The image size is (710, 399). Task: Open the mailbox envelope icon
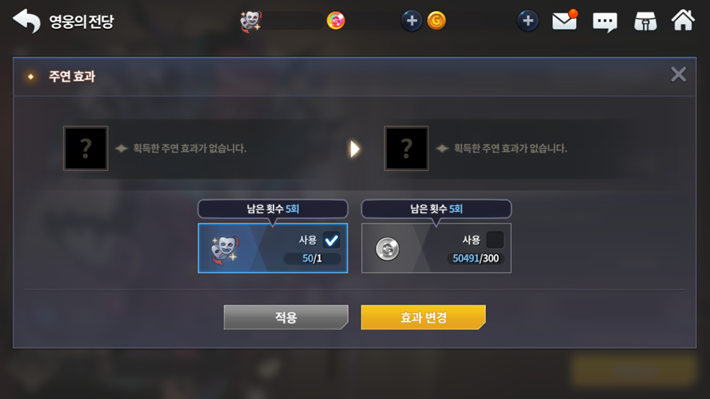tap(564, 21)
